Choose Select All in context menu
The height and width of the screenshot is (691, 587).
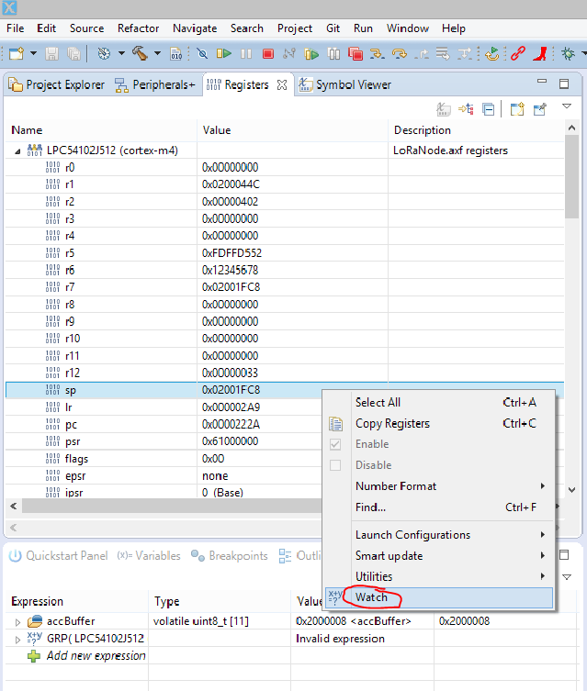(439, 402)
